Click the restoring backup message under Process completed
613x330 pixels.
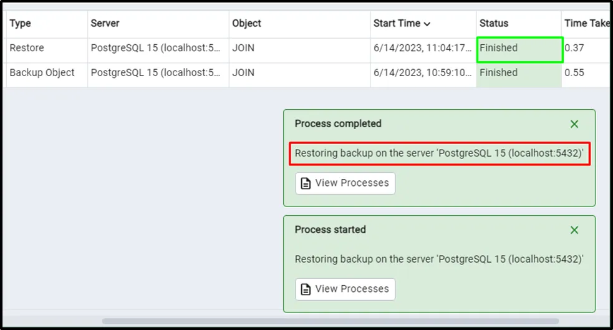point(439,153)
